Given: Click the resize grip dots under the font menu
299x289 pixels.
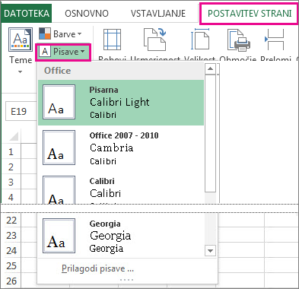Looking at the screenshot, I should tap(126, 280).
